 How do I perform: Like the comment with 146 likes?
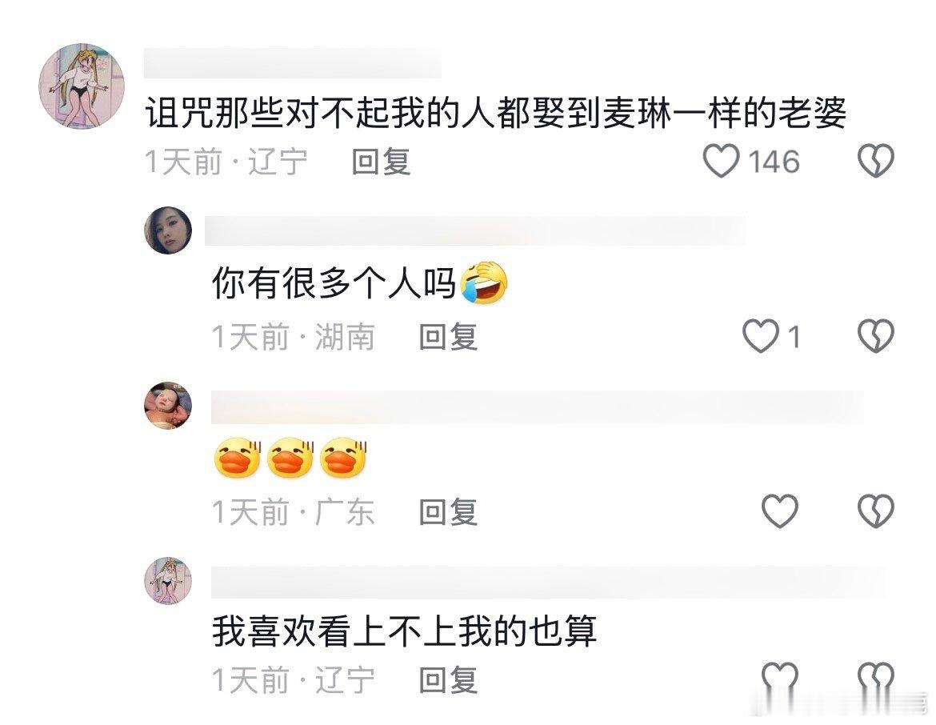[721, 161]
